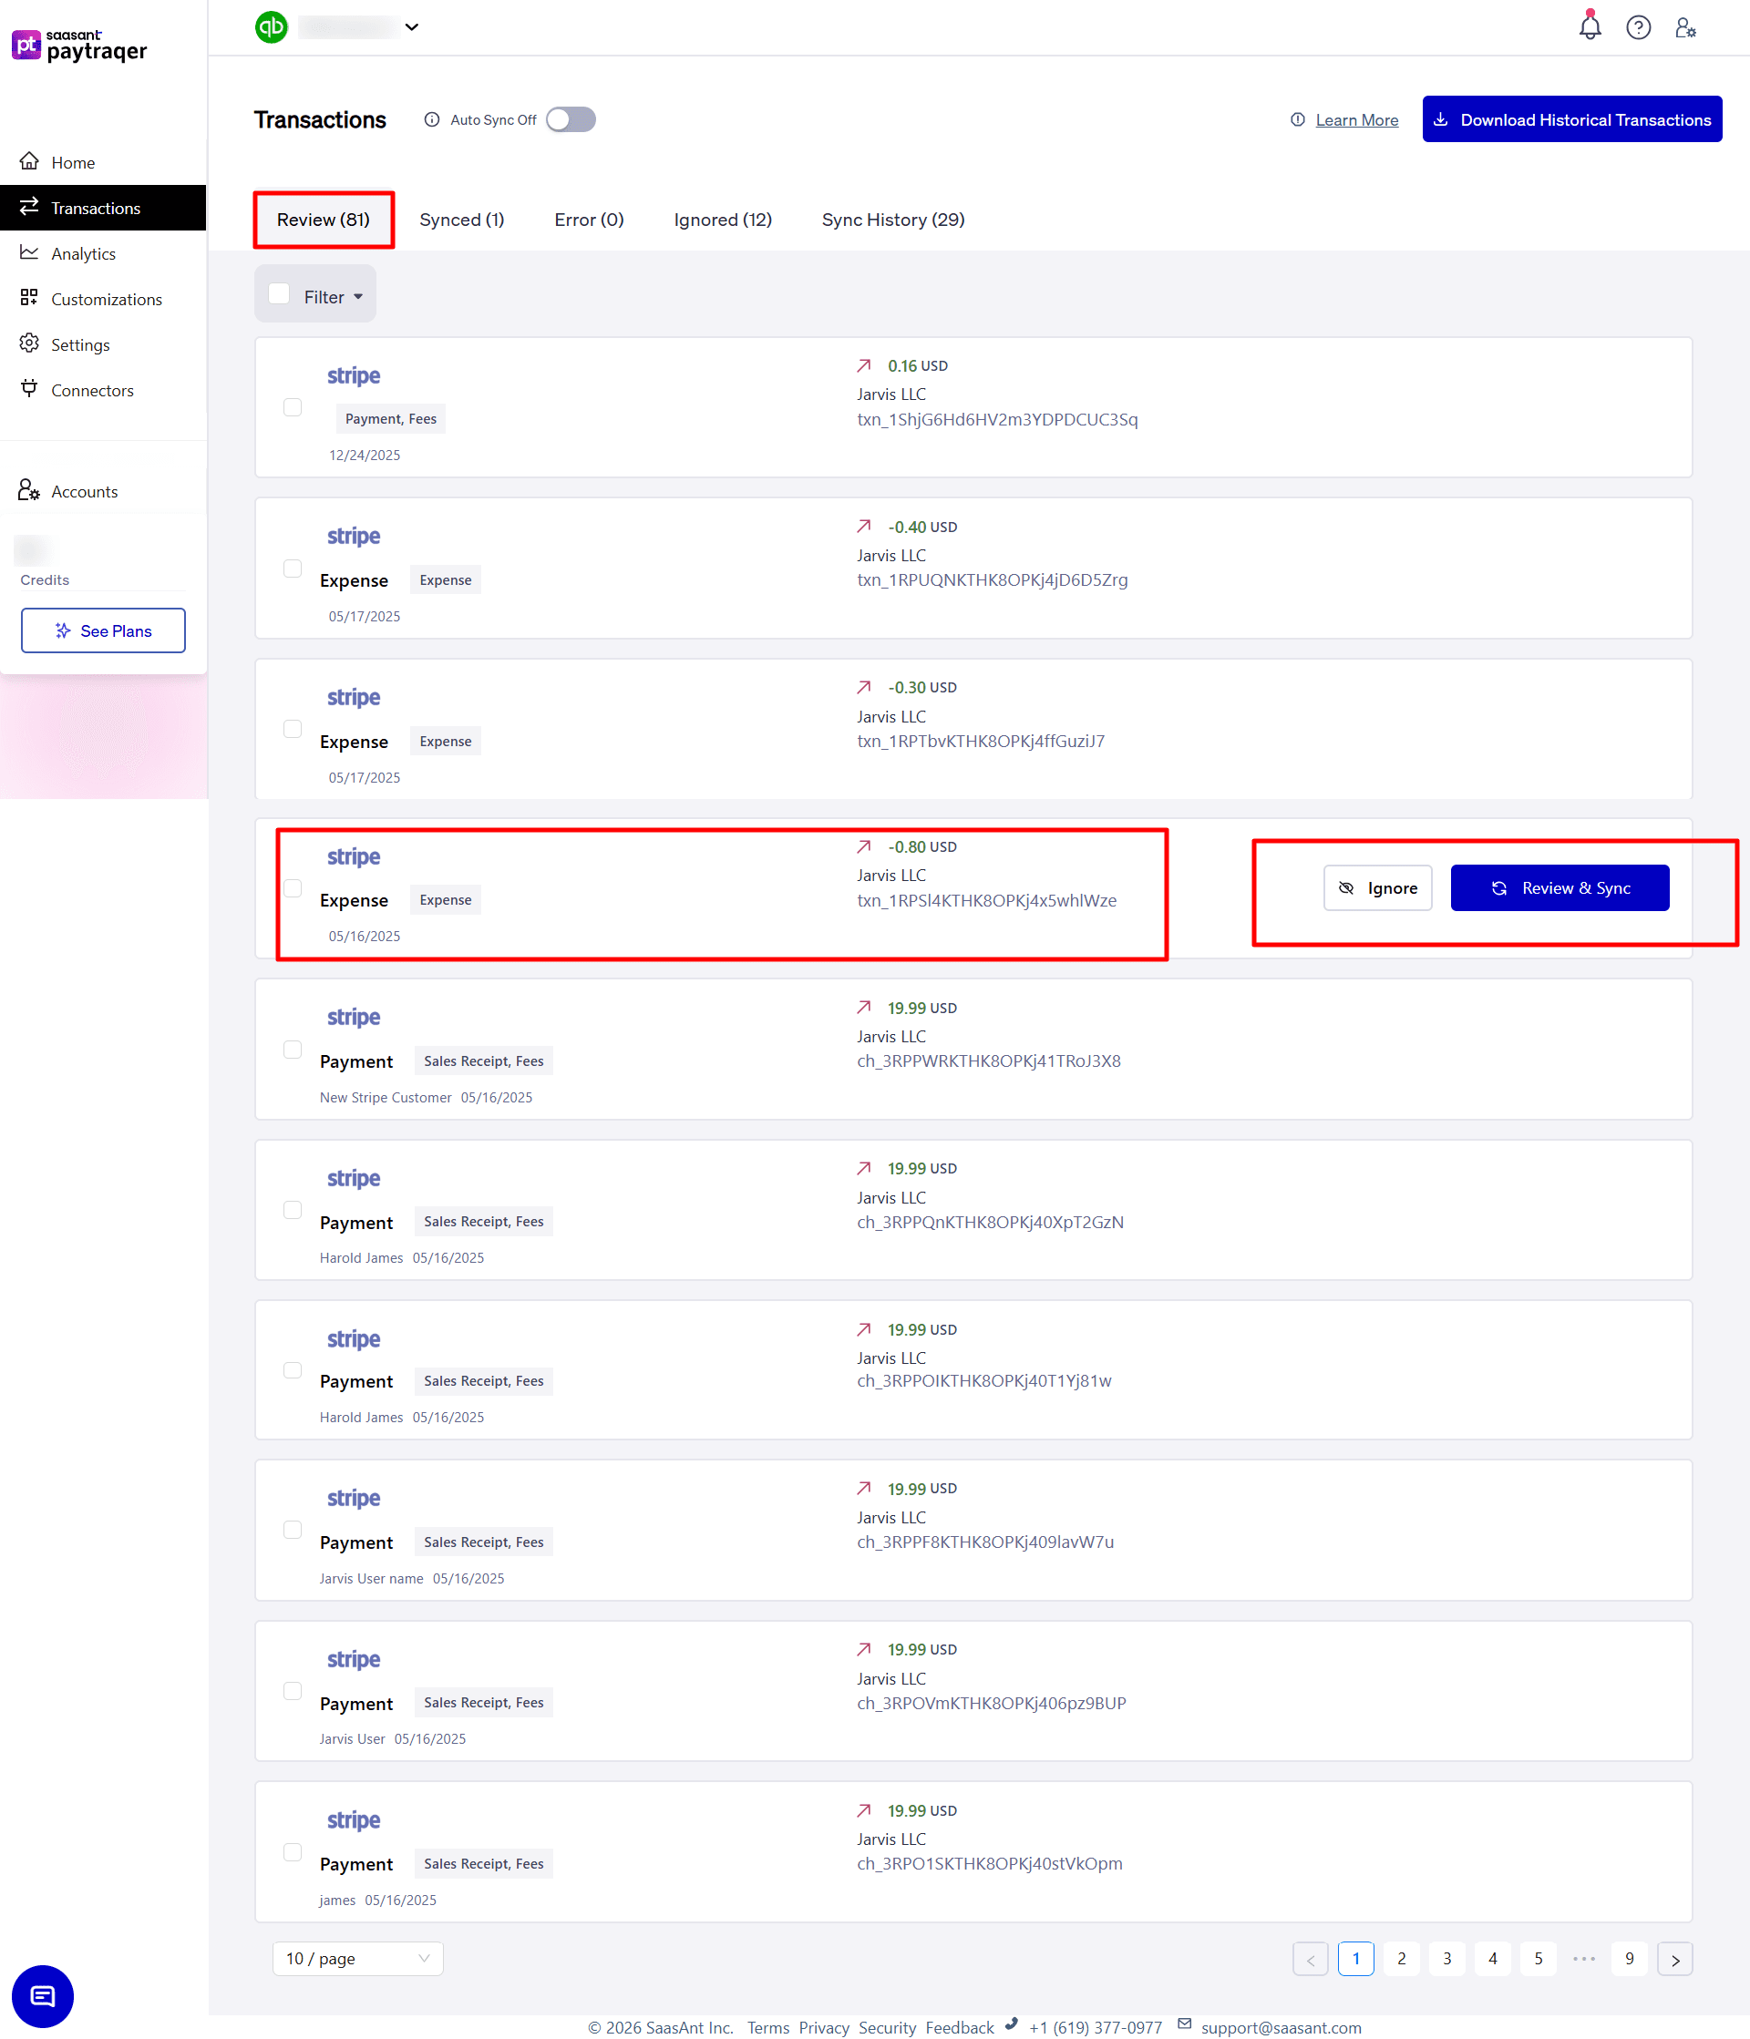Viewport: 1750px width, 2039px height.
Task: Open the Feedback footer link
Action: [x=960, y=2027]
